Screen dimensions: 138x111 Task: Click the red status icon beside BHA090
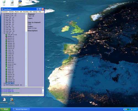(x=6, y=38)
